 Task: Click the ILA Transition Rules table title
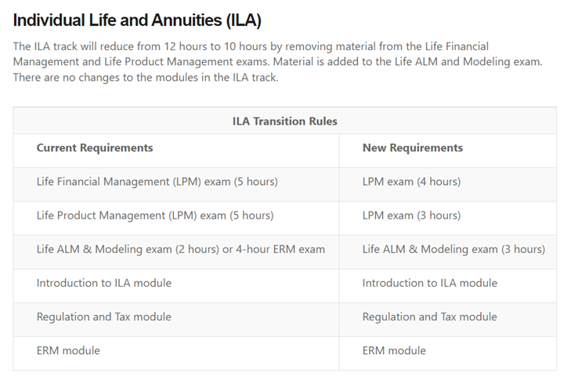tap(285, 121)
